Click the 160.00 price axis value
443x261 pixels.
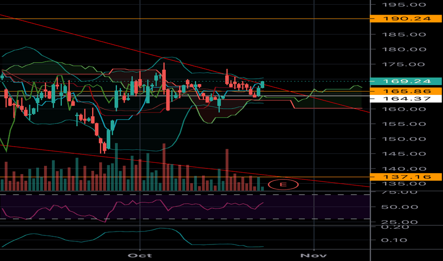coord(404,109)
